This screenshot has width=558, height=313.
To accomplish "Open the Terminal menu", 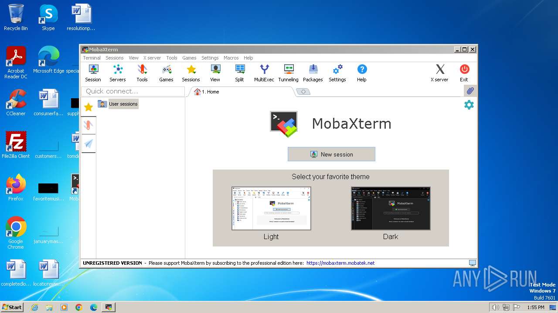I will coord(92,58).
